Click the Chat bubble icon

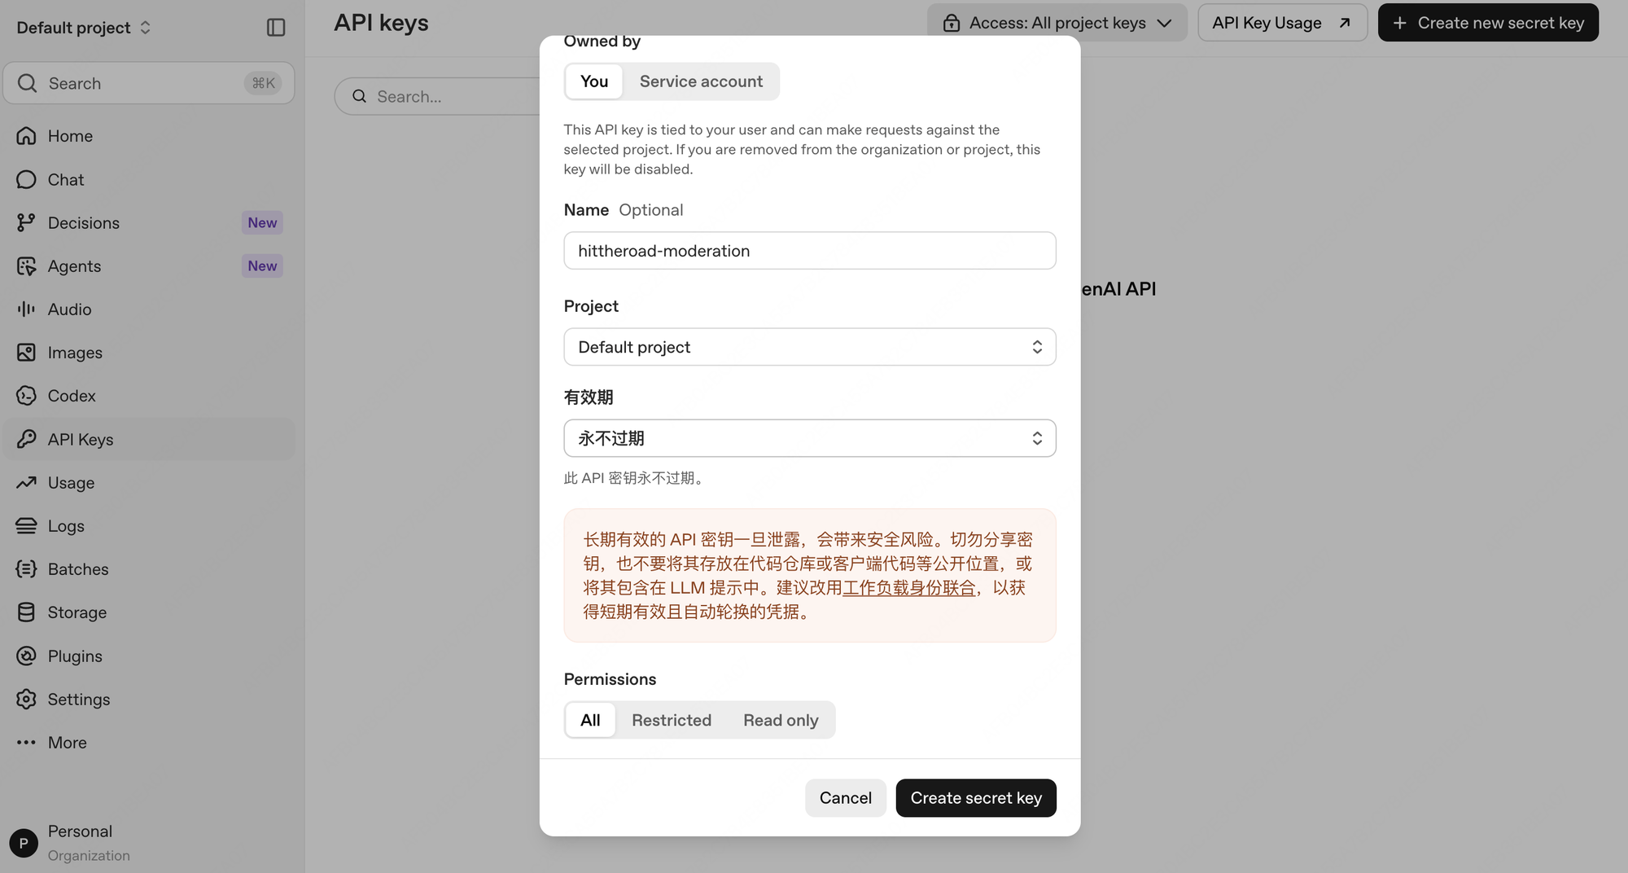26,179
